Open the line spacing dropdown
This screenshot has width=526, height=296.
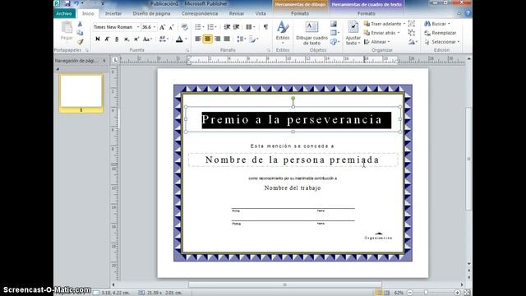pos(241,39)
